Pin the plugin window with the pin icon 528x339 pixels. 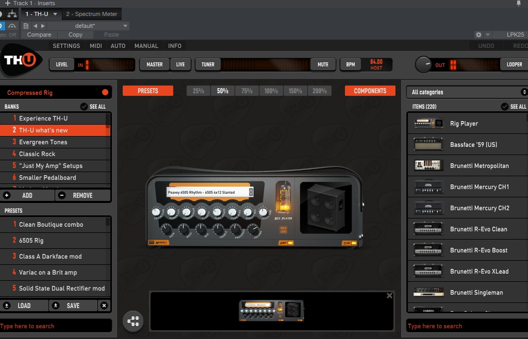coord(519,4)
